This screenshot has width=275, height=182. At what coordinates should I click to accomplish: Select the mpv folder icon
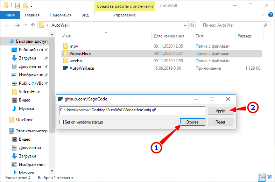(65, 46)
